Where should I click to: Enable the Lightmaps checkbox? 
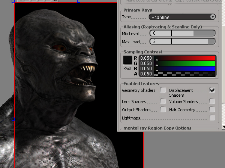pos(212,118)
